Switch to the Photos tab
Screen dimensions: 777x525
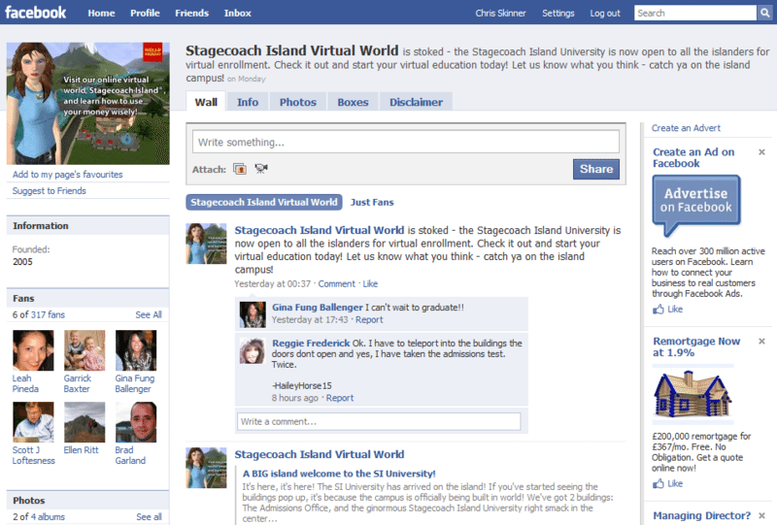pyautogui.click(x=298, y=102)
